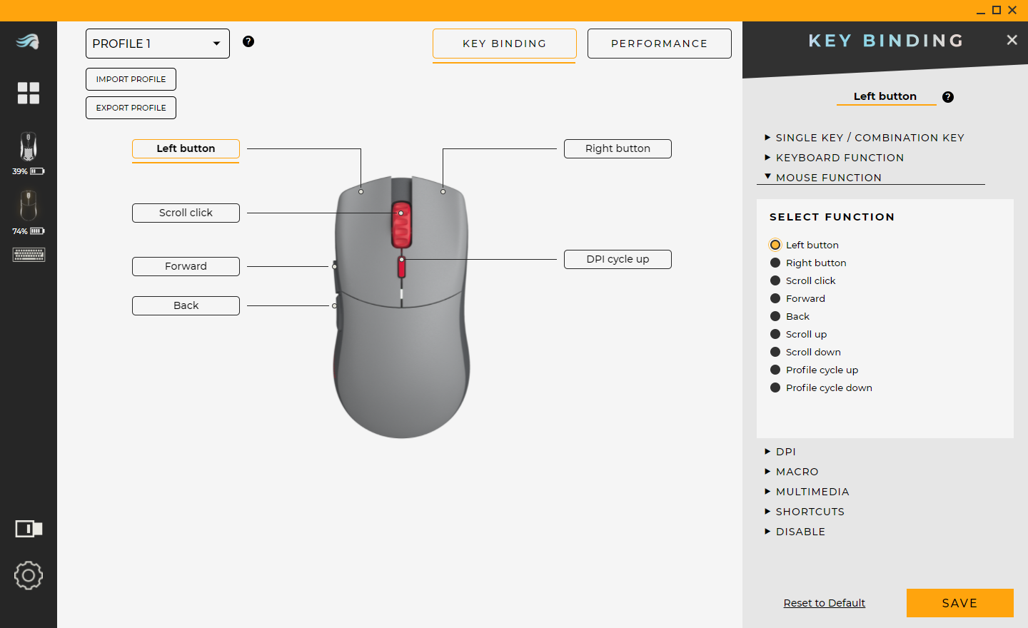This screenshot has height=628, width=1028.
Task: Open the theme toggle icon above settings
Action: [29, 529]
